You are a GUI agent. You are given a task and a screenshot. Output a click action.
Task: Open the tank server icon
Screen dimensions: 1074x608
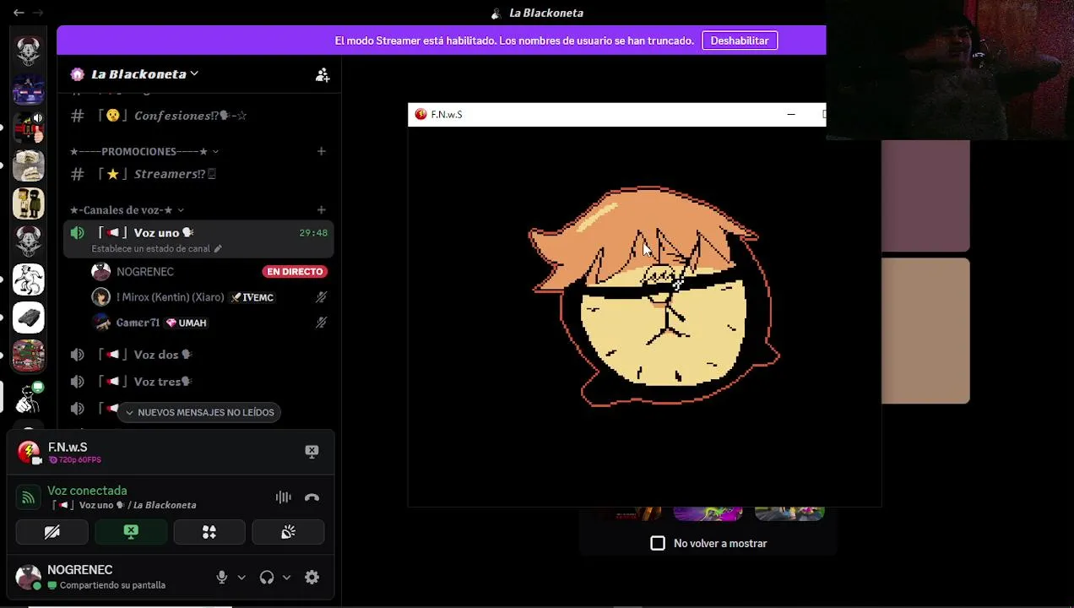coord(29,318)
